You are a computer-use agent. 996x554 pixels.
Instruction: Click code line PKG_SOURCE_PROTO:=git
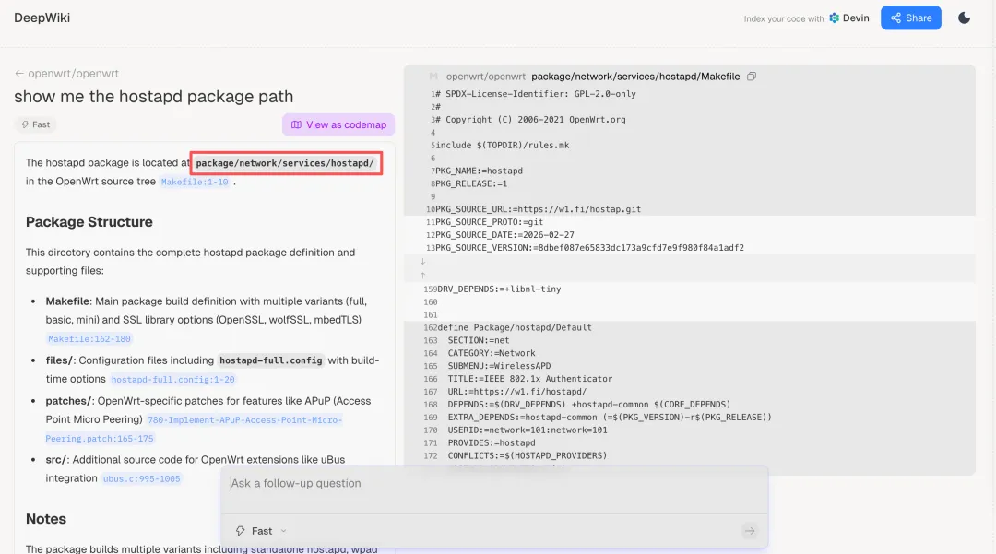pyautogui.click(x=489, y=222)
